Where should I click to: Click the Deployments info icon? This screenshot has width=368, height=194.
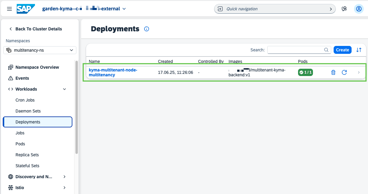point(147,29)
